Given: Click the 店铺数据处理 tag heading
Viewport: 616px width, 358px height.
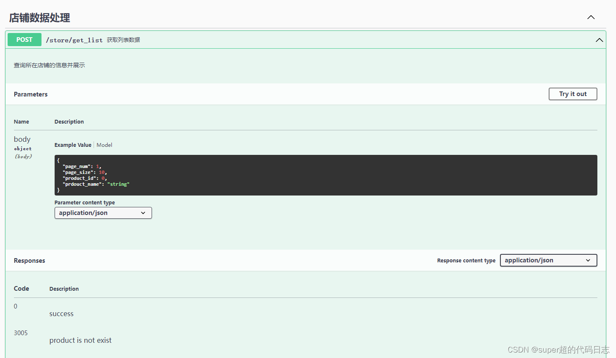Looking at the screenshot, I should pos(40,18).
